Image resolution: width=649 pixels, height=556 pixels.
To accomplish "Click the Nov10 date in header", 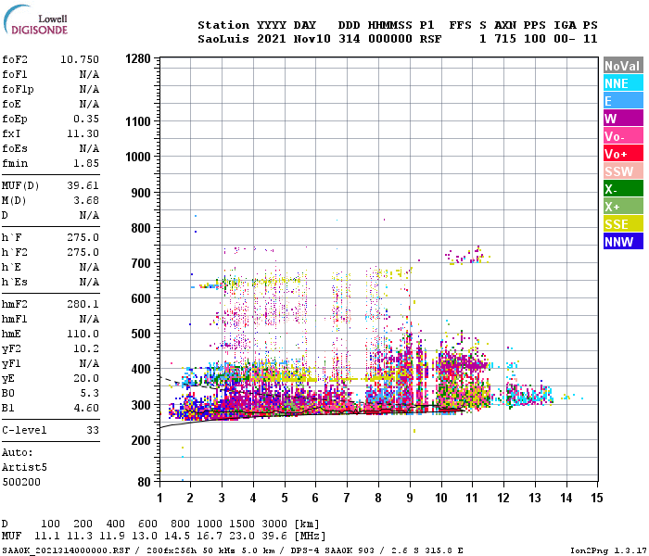I will coord(312,39).
